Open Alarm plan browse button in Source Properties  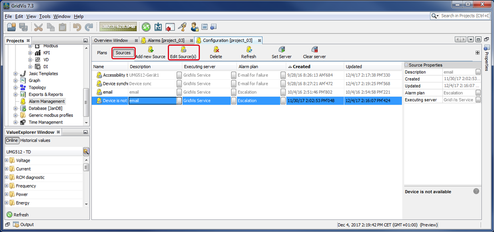pyautogui.click(x=478, y=93)
